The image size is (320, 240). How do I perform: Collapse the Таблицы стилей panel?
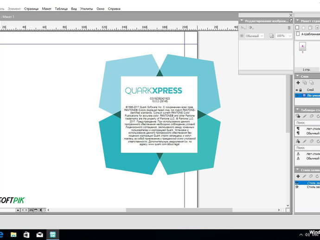(x=298, y=110)
